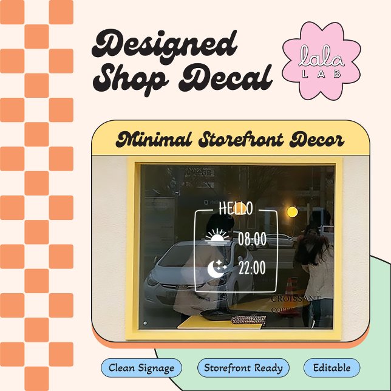Click the Minimal Storefront Decor banner
Image resolution: width=391 pixels, height=391 pixels.
click(x=230, y=140)
